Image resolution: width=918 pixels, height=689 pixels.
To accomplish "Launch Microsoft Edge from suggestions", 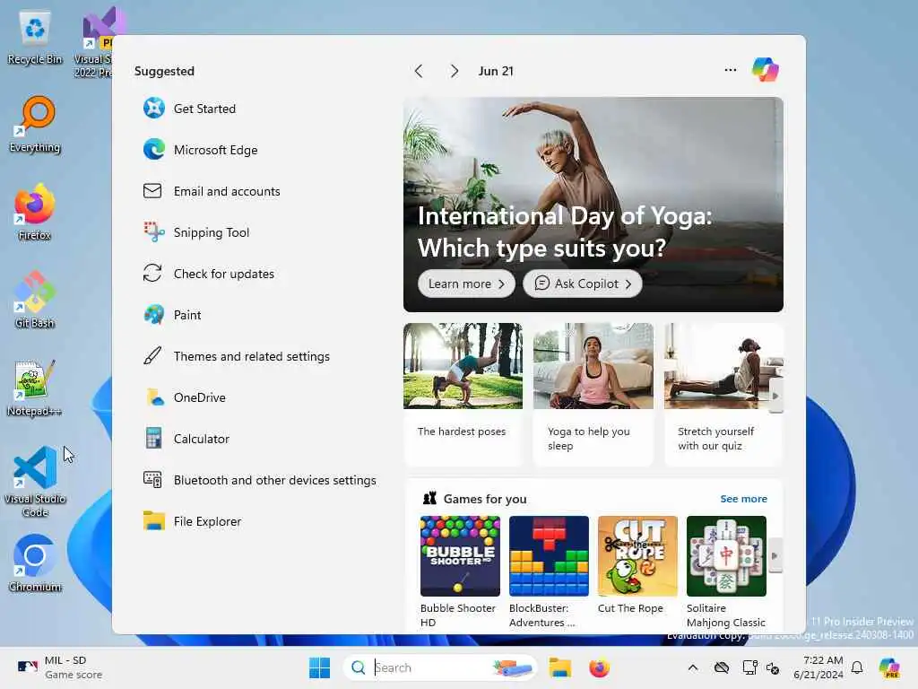I will click(x=200, y=150).
